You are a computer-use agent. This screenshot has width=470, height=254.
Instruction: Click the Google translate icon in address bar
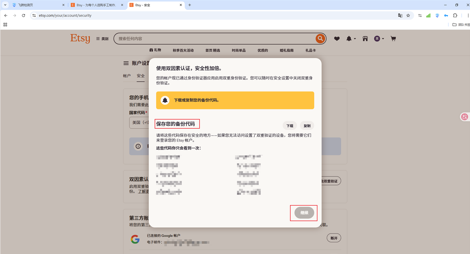[x=400, y=16]
